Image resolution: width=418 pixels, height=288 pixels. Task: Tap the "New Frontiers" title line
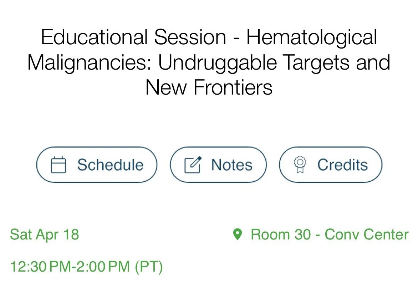click(209, 87)
